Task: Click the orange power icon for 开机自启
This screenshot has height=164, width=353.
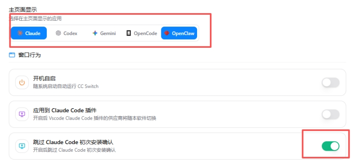Action: tap(22, 82)
